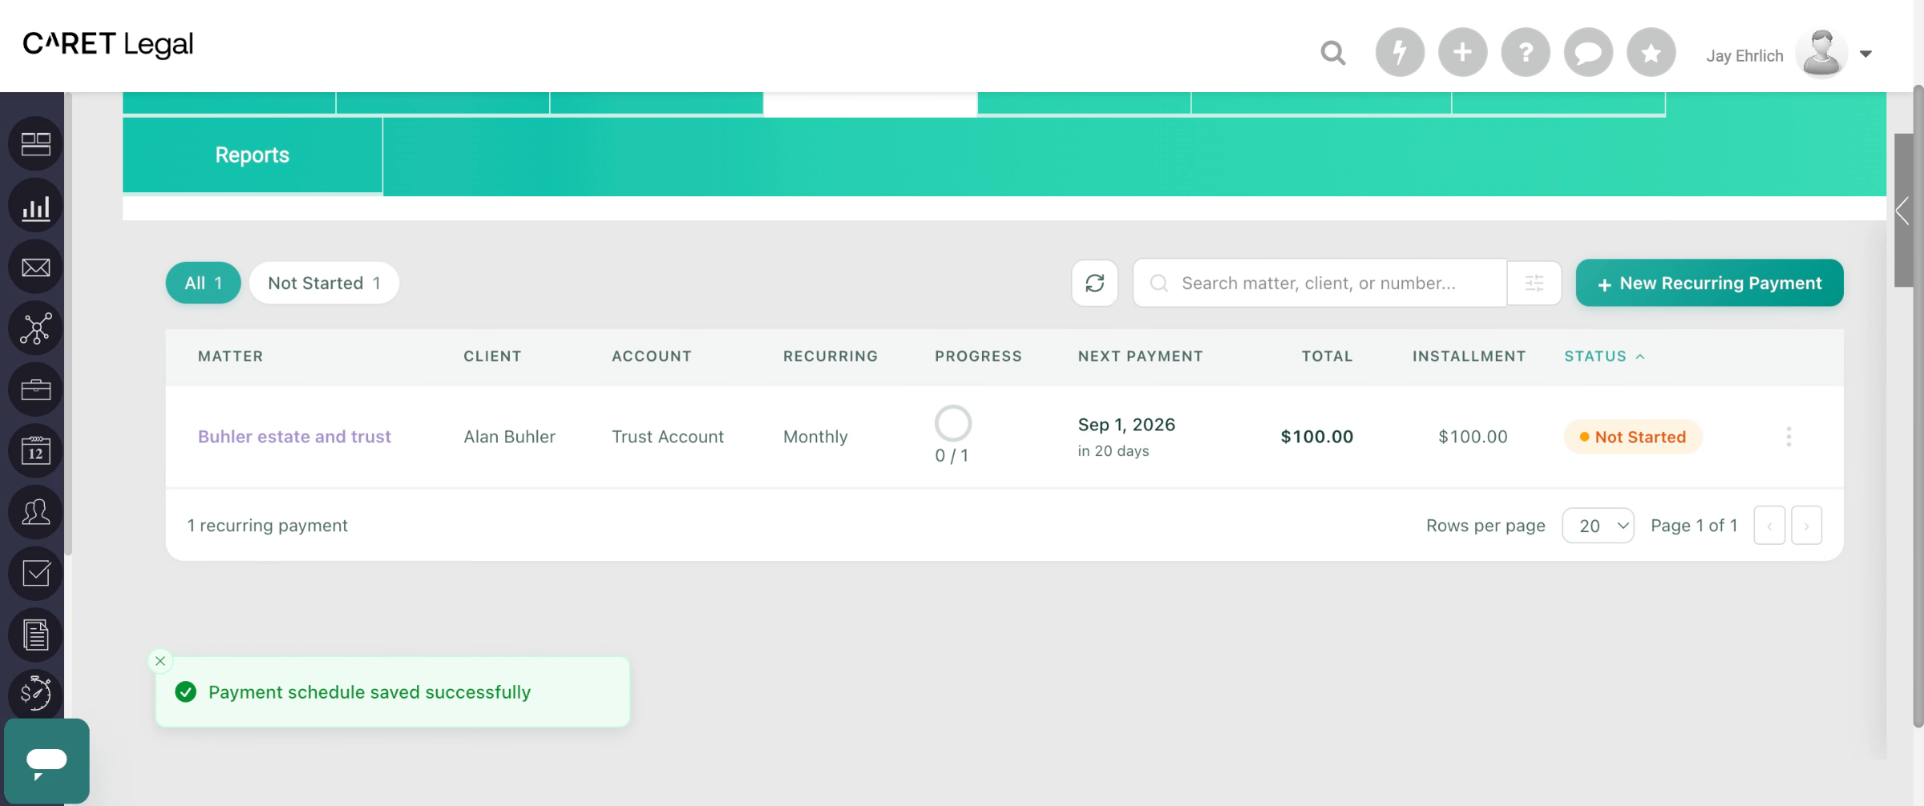Click the Account column header

[652, 357]
